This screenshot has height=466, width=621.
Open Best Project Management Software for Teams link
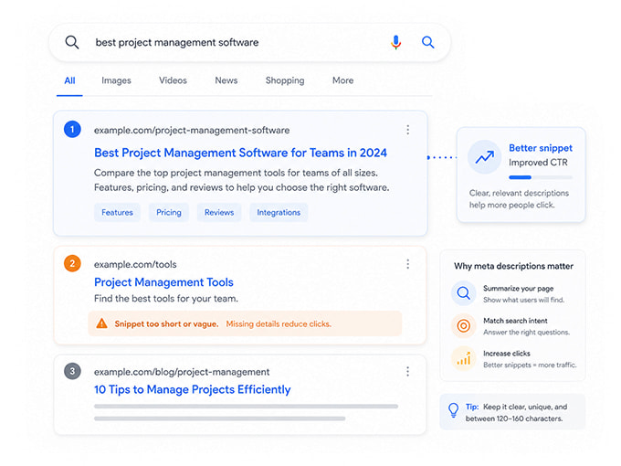pyautogui.click(x=240, y=153)
